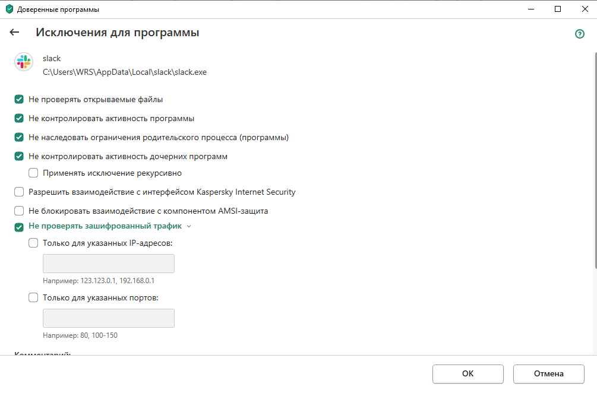The image size is (597, 393).
Task: Toggle 'Не наследовать ограничения родительского процесса'
Action: point(19,137)
